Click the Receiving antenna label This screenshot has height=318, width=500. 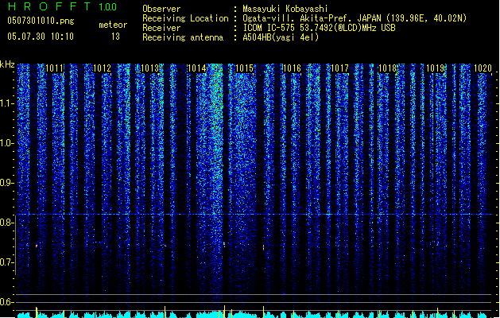coord(183,37)
